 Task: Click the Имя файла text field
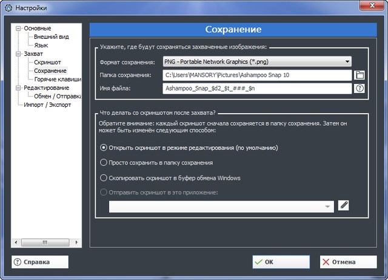tap(258, 89)
